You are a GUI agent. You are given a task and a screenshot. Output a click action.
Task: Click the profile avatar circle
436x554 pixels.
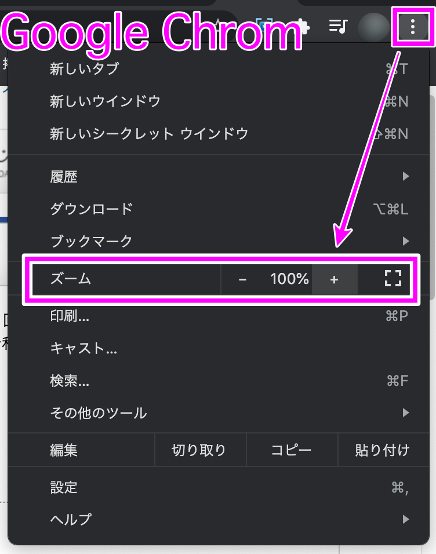coord(373,27)
